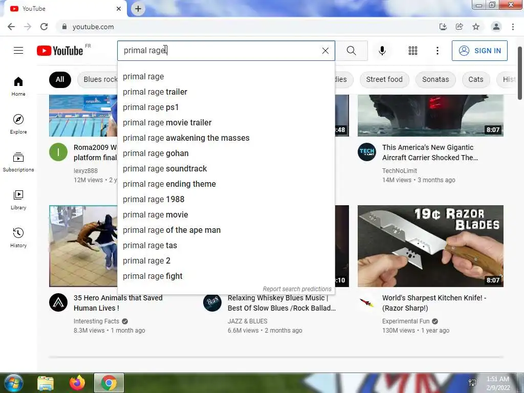This screenshot has height=393, width=524.
Task: Launch Firefox from the taskbar
Action: click(77, 383)
